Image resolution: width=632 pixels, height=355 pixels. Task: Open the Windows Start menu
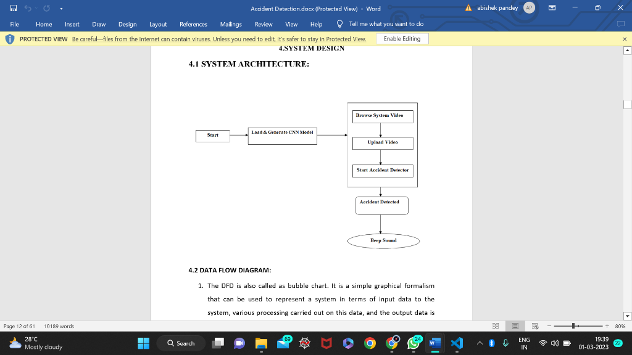click(143, 343)
